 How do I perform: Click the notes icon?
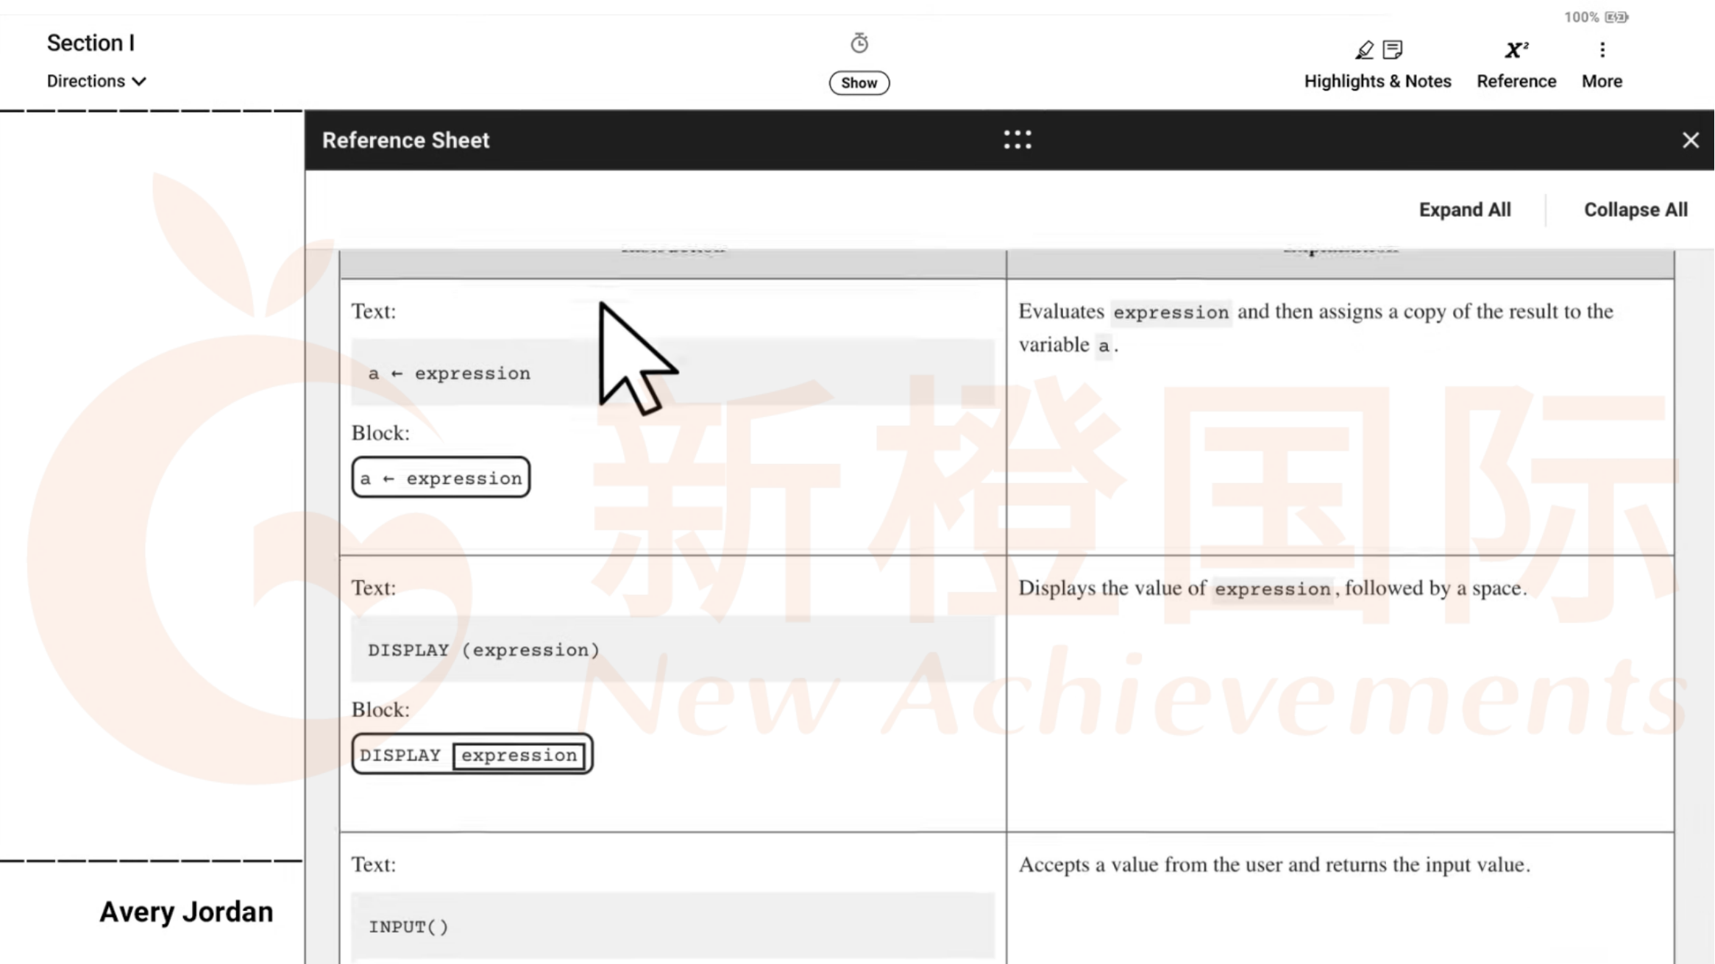tap(1393, 49)
